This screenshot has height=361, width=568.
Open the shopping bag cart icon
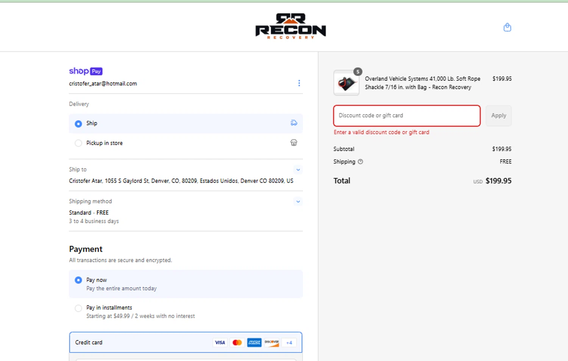(x=507, y=27)
